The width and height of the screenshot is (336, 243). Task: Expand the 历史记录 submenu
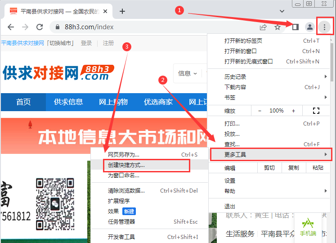(270, 77)
